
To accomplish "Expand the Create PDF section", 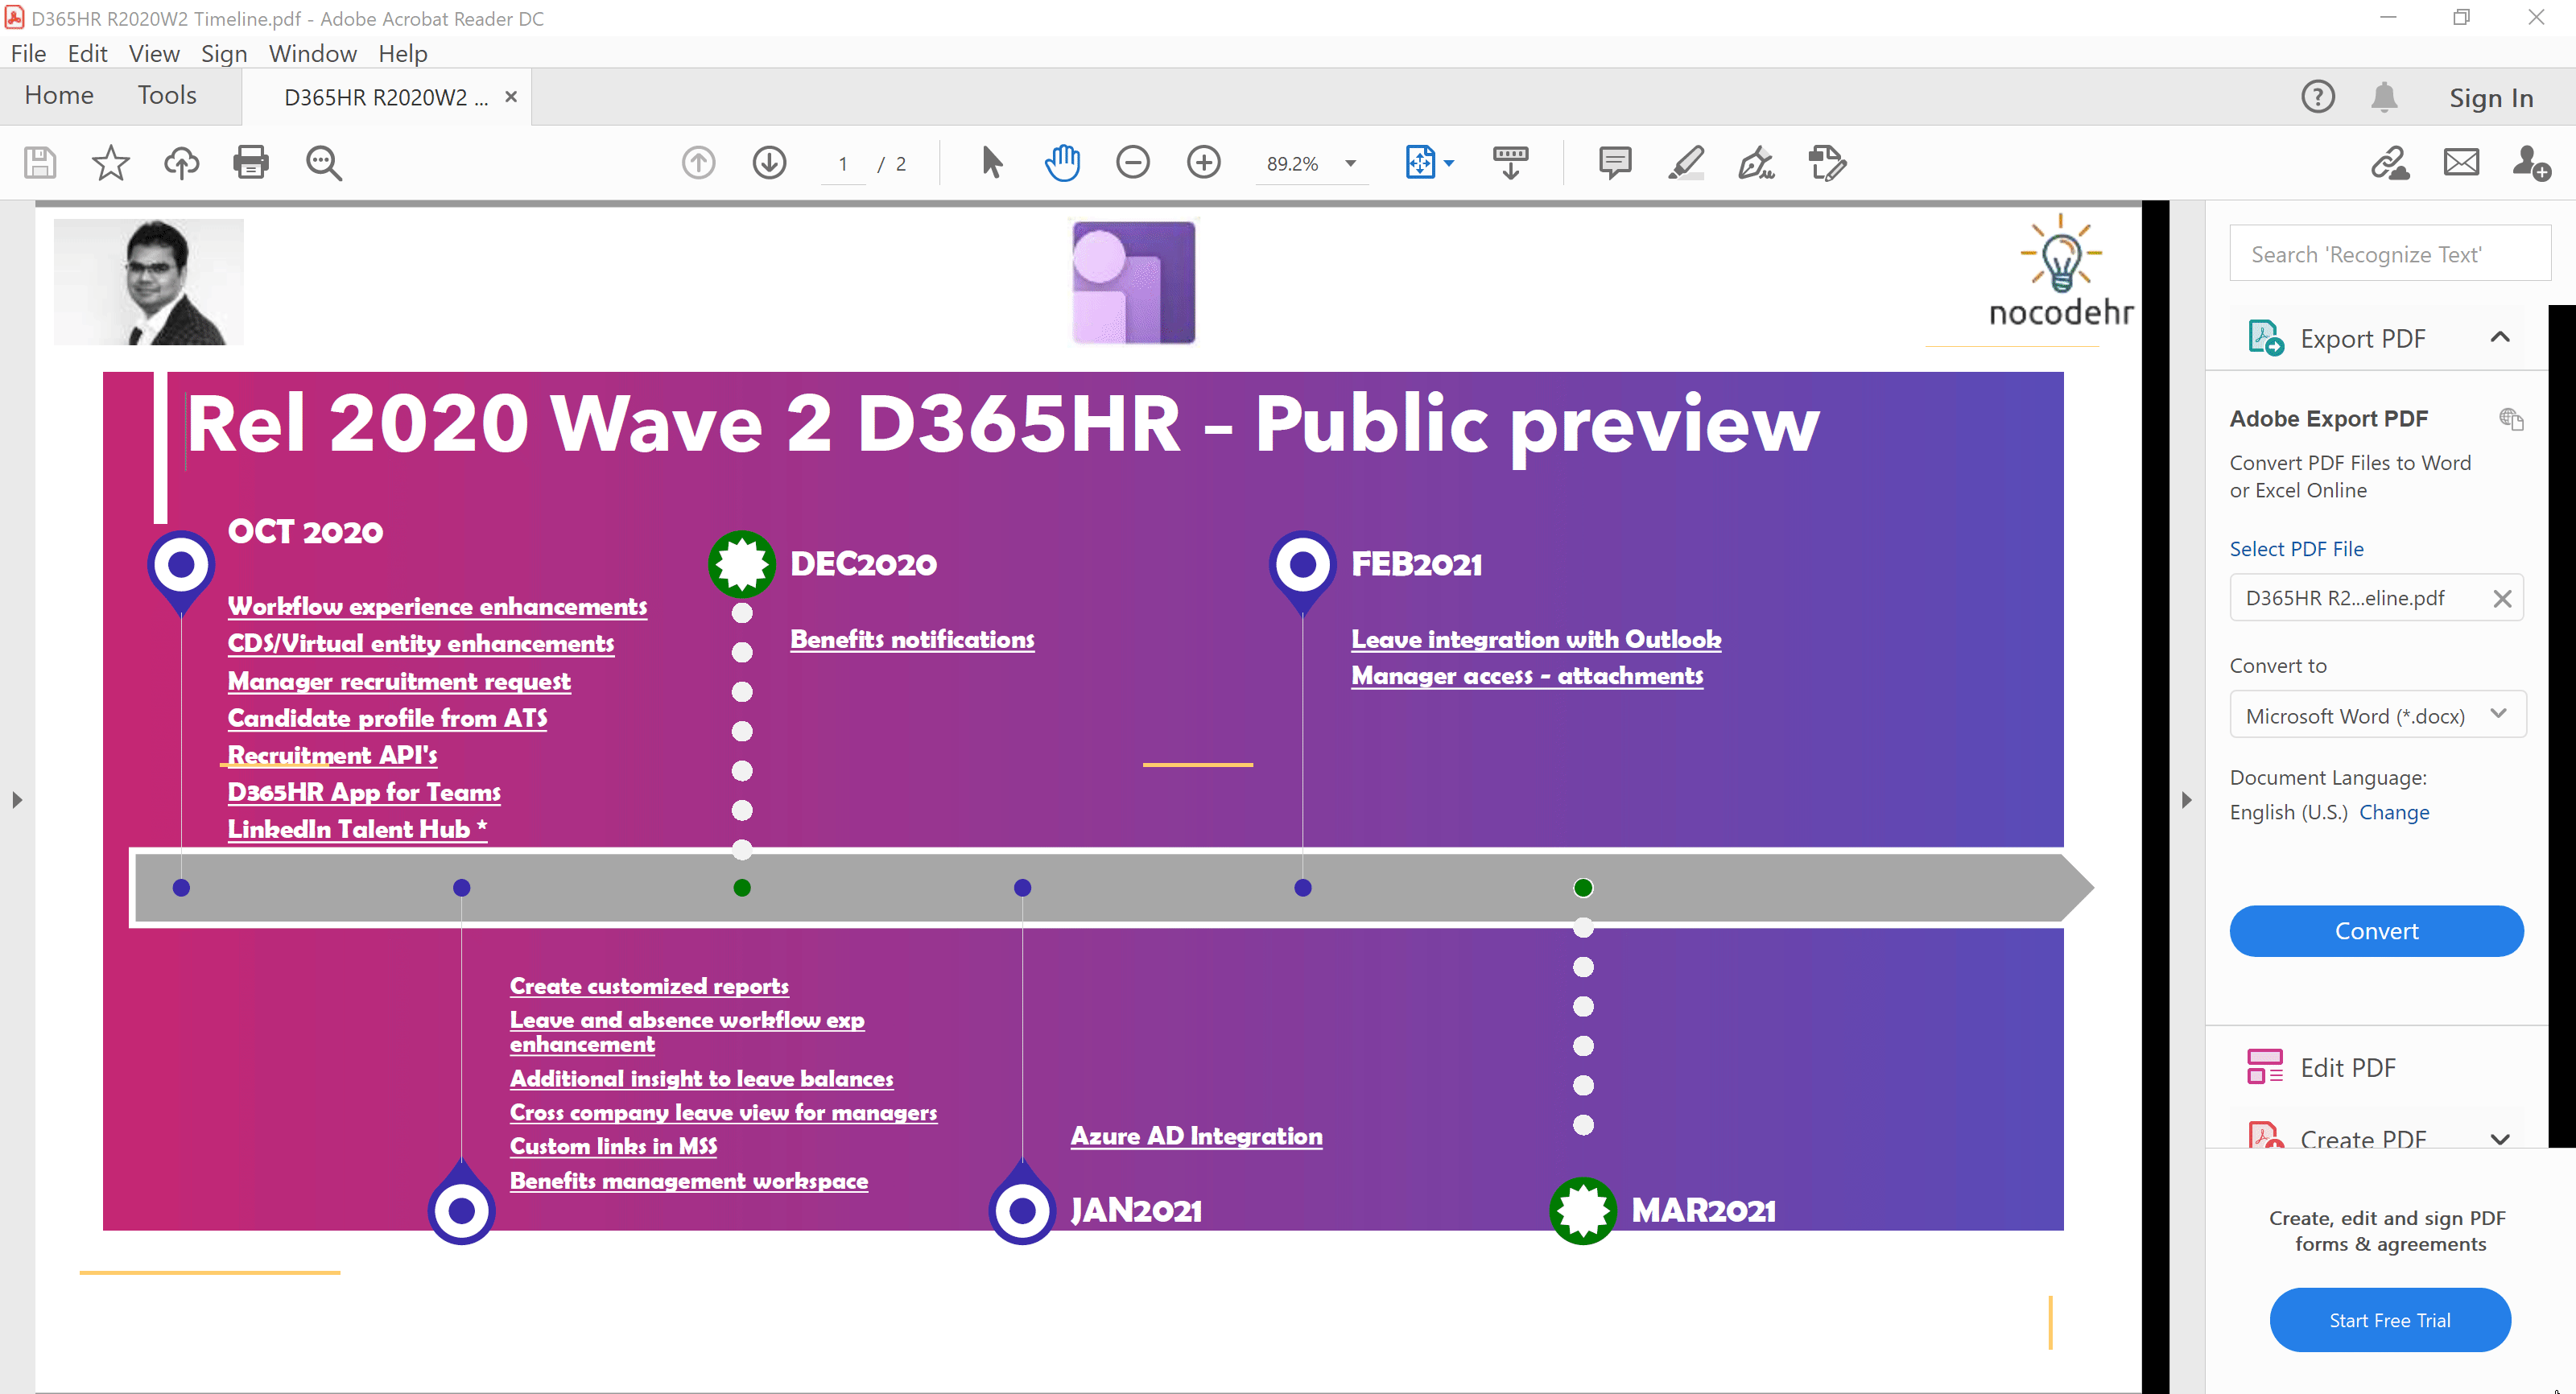I will 2500,1139.
